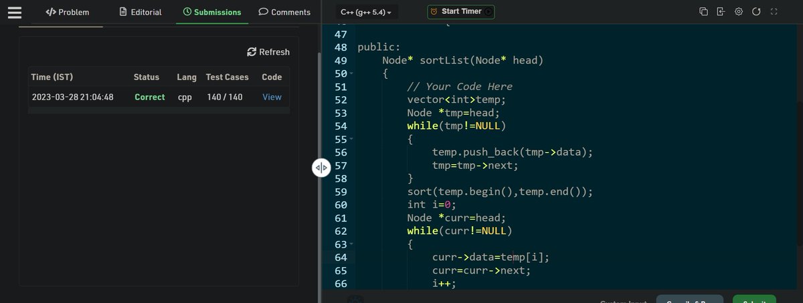Image resolution: width=803 pixels, height=303 pixels.
Task: Open the Problem tab
Action: pos(67,12)
